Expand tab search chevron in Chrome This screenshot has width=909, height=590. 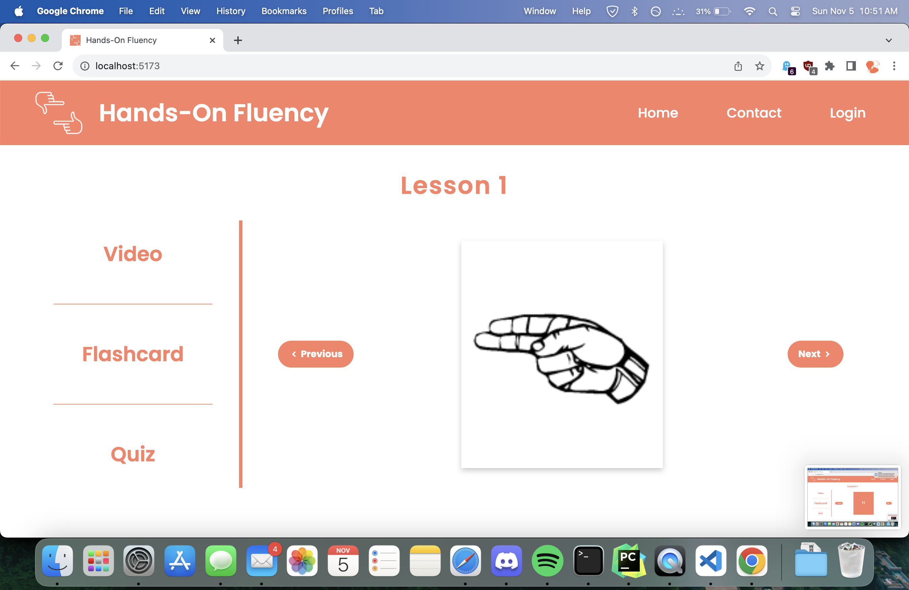[x=889, y=40]
